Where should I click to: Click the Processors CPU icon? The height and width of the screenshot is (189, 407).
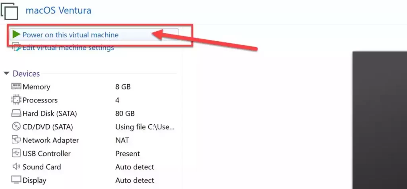(x=16, y=100)
